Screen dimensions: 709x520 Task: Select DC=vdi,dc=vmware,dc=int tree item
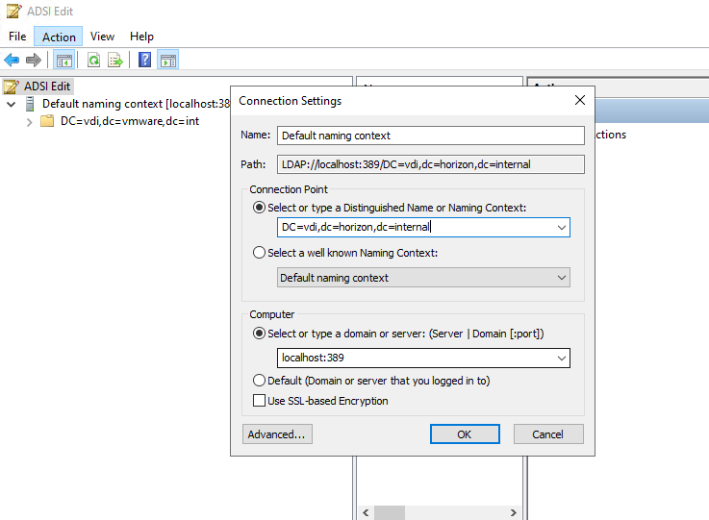pos(130,121)
